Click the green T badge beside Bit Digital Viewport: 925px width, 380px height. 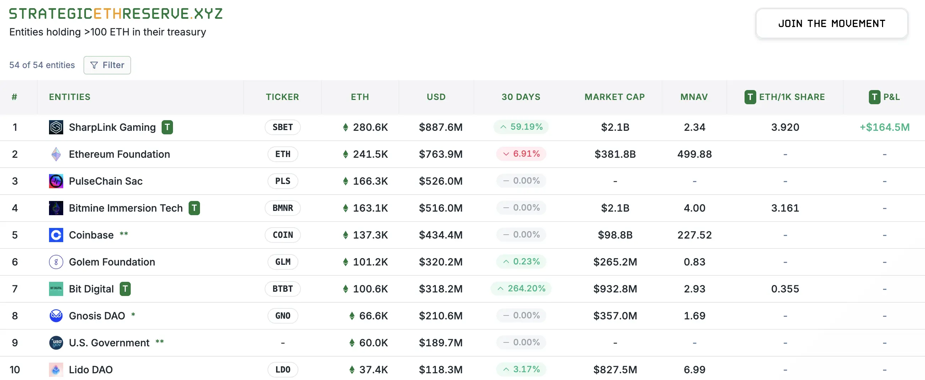(x=125, y=289)
